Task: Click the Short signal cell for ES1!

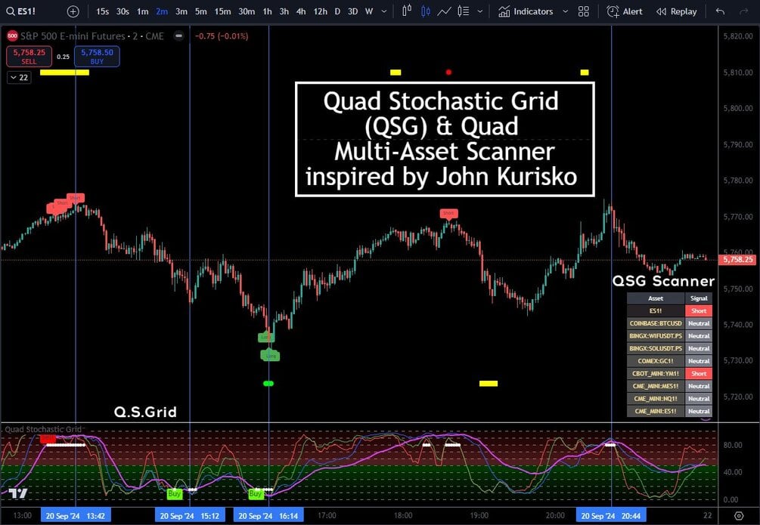Action: point(699,311)
